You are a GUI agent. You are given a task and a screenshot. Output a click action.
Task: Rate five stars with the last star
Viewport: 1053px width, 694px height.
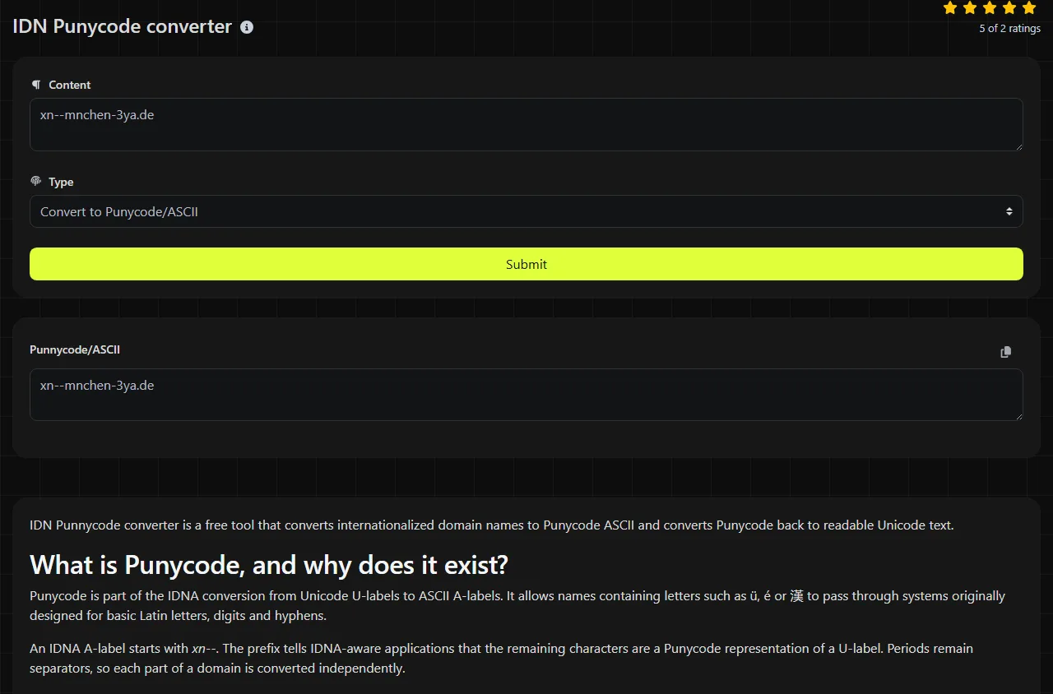pyautogui.click(x=1029, y=8)
